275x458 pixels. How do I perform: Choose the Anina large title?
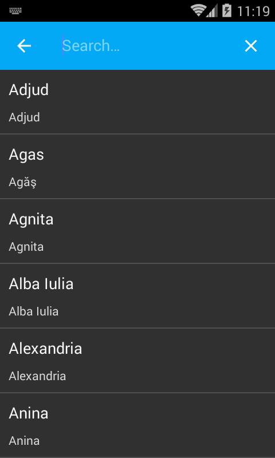[28, 413]
